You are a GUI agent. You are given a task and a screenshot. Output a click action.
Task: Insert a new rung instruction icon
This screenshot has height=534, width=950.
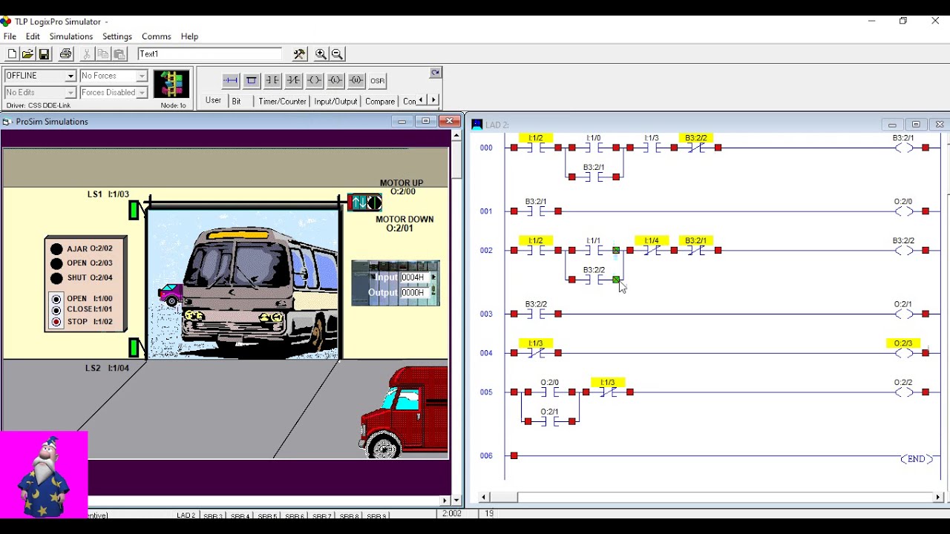(x=231, y=80)
